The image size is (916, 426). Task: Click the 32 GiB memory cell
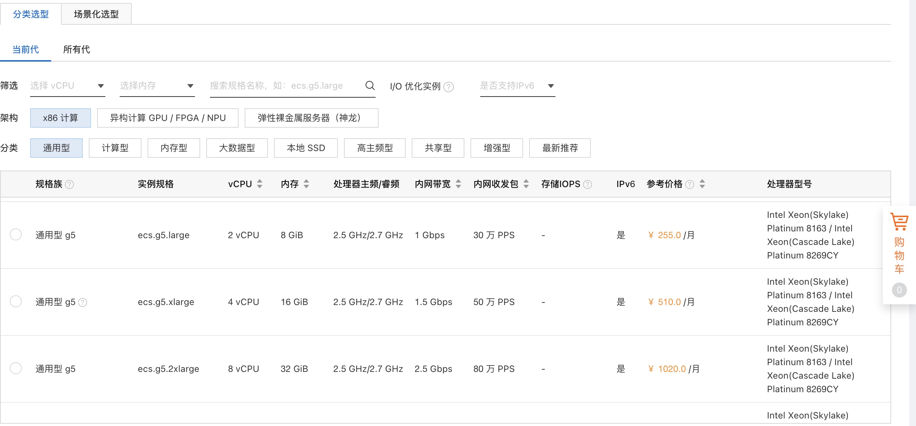pos(294,369)
